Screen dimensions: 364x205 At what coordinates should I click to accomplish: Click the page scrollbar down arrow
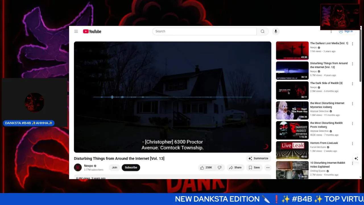[x=361, y=177]
